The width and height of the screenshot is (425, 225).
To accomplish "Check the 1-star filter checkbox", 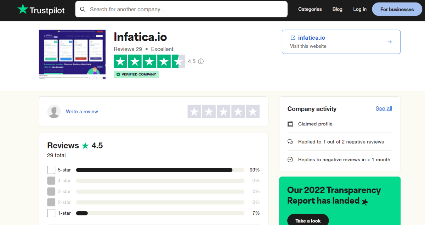I will (51, 213).
